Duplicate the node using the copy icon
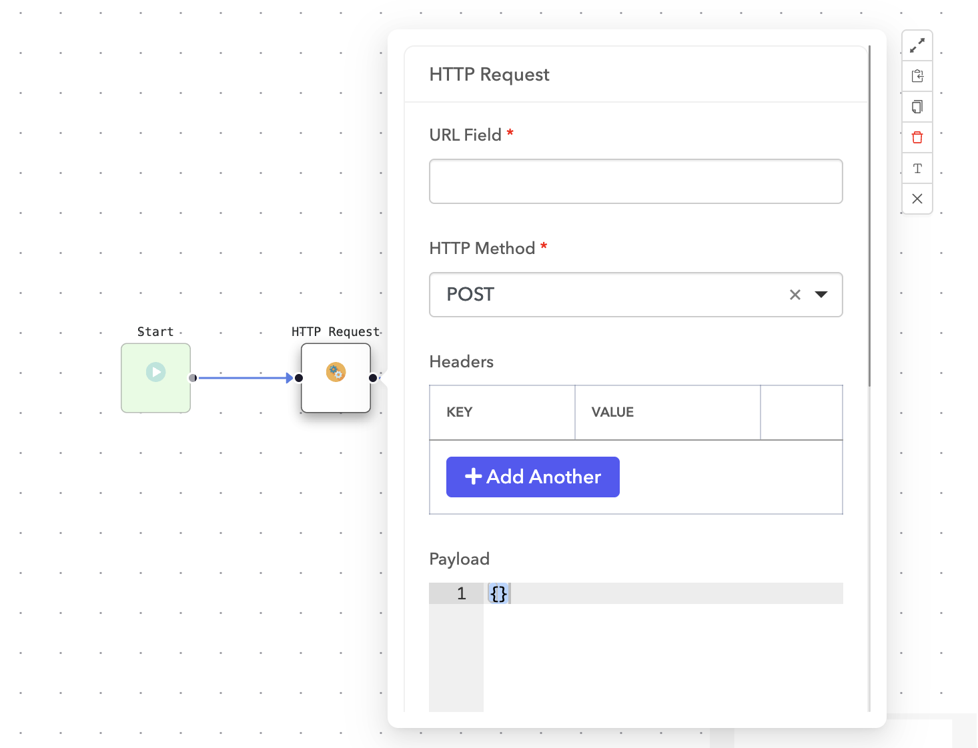Screen dimensions: 978x748 coord(917,107)
